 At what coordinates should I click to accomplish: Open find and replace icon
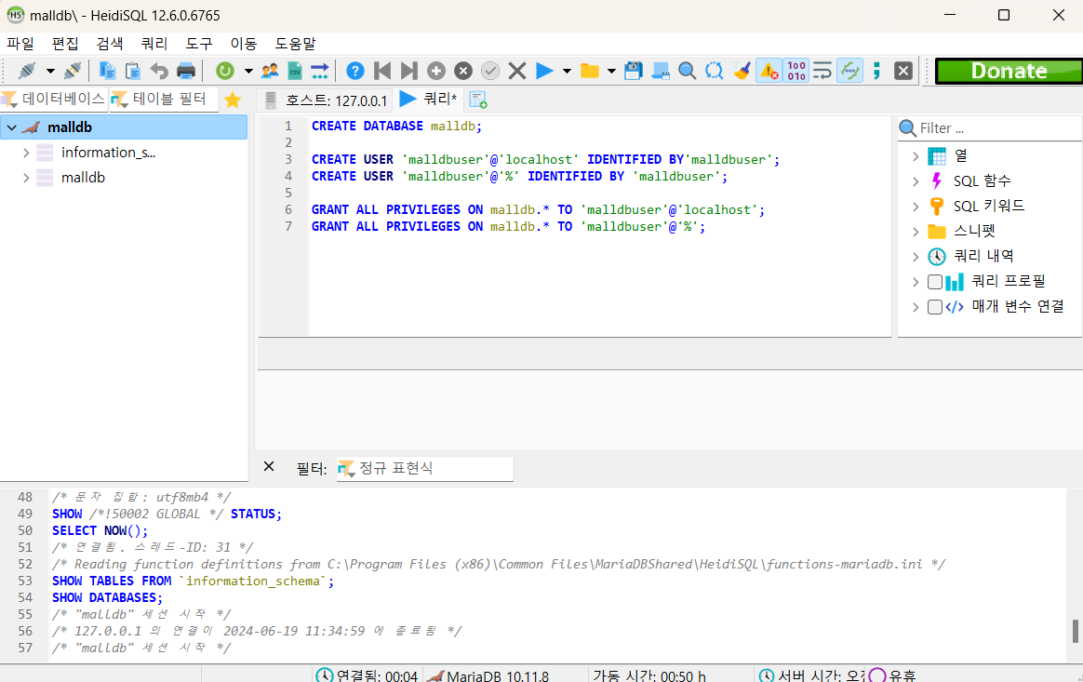pos(715,71)
